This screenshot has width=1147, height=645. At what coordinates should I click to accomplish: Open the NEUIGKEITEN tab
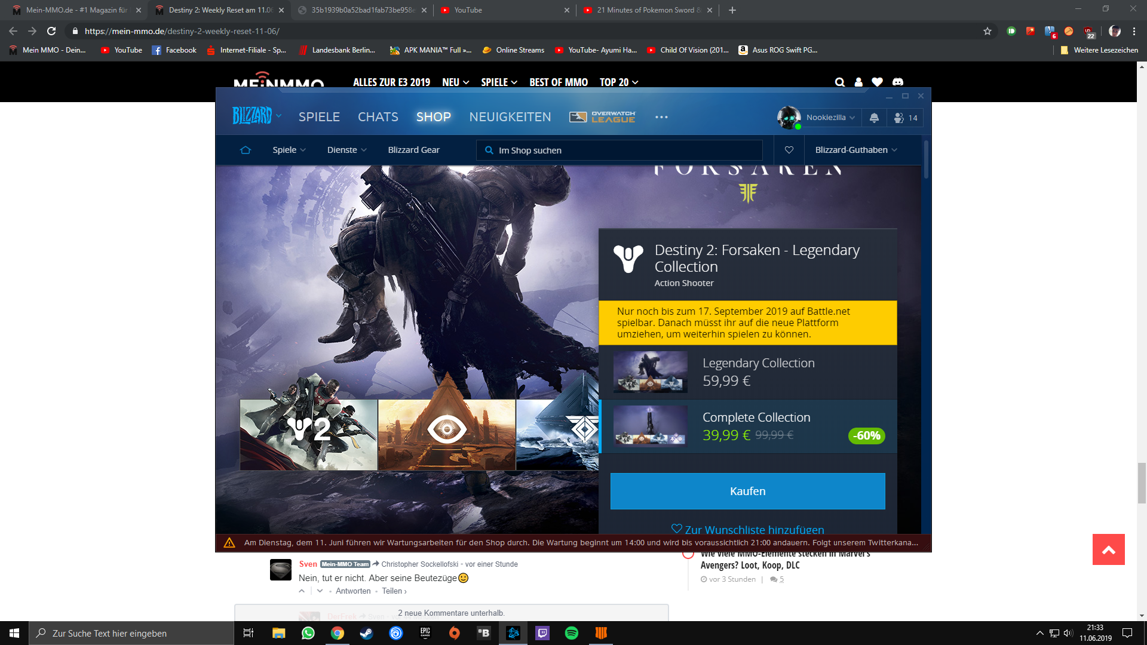[510, 117]
